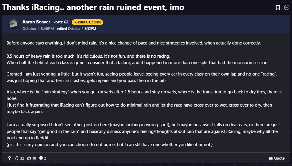The image size is (292, 166).
Task: Bookmark this discussion thread
Action: tap(278, 8)
